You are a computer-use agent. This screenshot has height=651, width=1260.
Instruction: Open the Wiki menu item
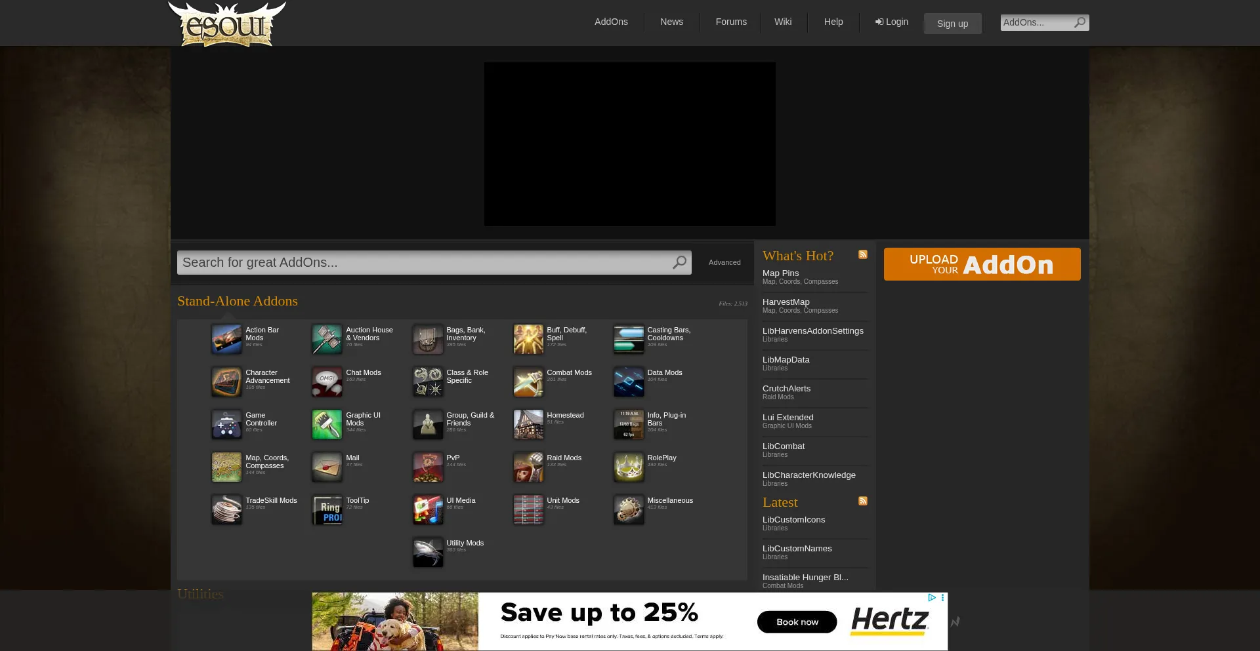coord(783,22)
